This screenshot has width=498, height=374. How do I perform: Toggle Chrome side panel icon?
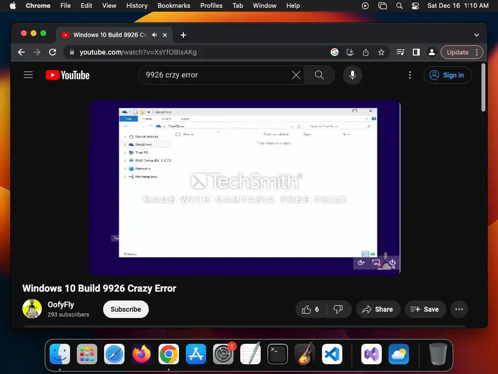416,52
